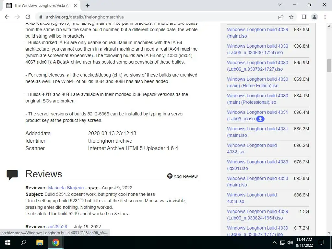This screenshot has height=249, width=332.
Task: Click the Addeddate value 2020-03-13 23:12:13
Action: [x=112, y=133]
